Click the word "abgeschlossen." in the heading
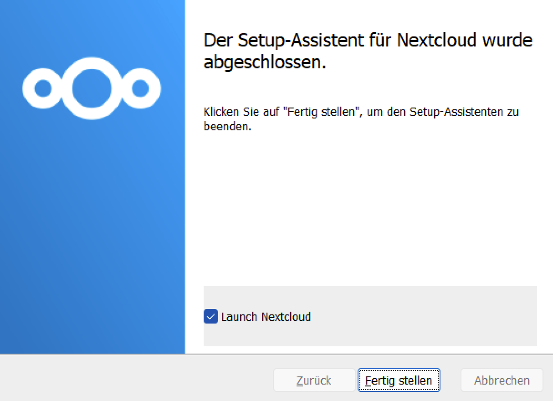This screenshot has width=553, height=401. (265, 62)
